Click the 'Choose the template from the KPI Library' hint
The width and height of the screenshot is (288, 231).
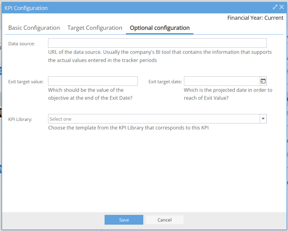click(128, 128)
